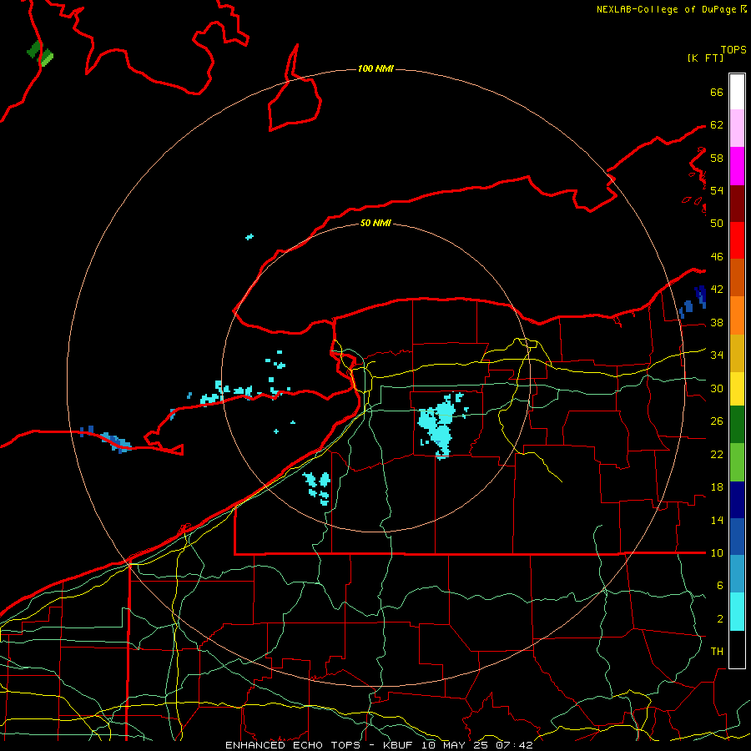
Task: Click the Enhanced Echo Tops KBUF caption
Action: click(x=379, y=745)
